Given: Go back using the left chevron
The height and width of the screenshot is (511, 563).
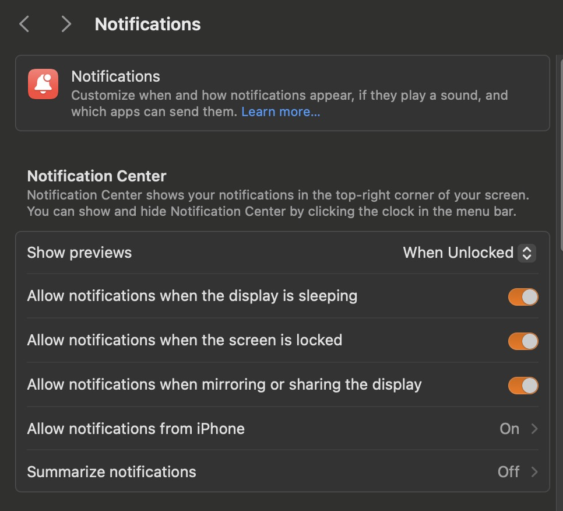Looking at the screenshot, I should 24,24.
